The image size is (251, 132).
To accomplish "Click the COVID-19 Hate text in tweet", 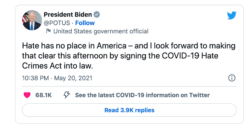I will (190, 56).
